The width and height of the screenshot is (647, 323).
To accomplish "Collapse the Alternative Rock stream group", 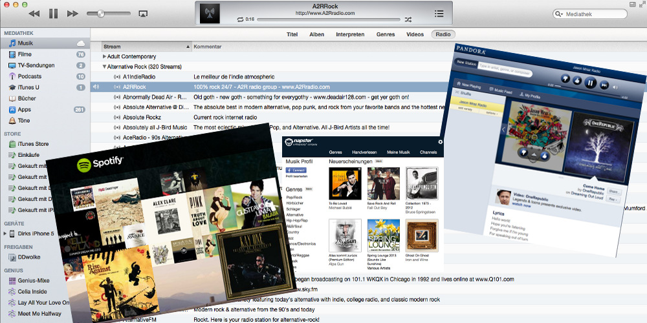I will tap(104, 67).
